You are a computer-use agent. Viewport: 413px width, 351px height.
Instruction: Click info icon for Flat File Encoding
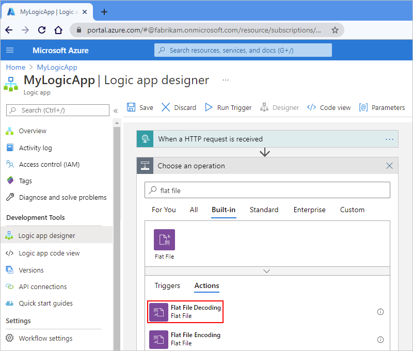[380, 340]
